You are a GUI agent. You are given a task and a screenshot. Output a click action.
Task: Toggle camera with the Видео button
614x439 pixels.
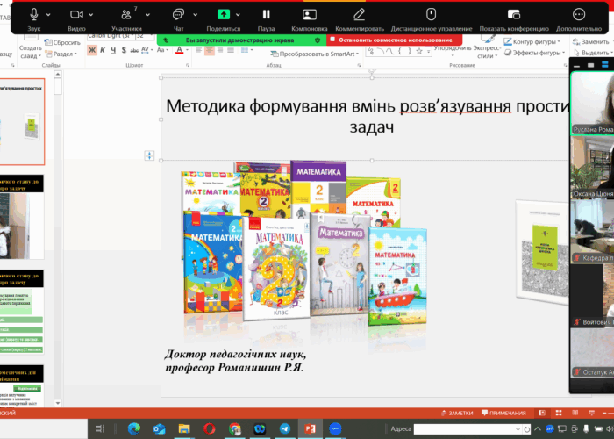click(76, 15)
